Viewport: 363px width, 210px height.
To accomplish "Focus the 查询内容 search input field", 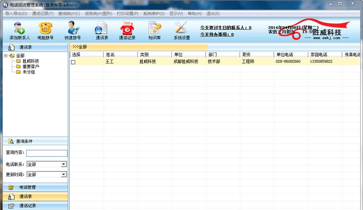I will (x=47, y=153).
